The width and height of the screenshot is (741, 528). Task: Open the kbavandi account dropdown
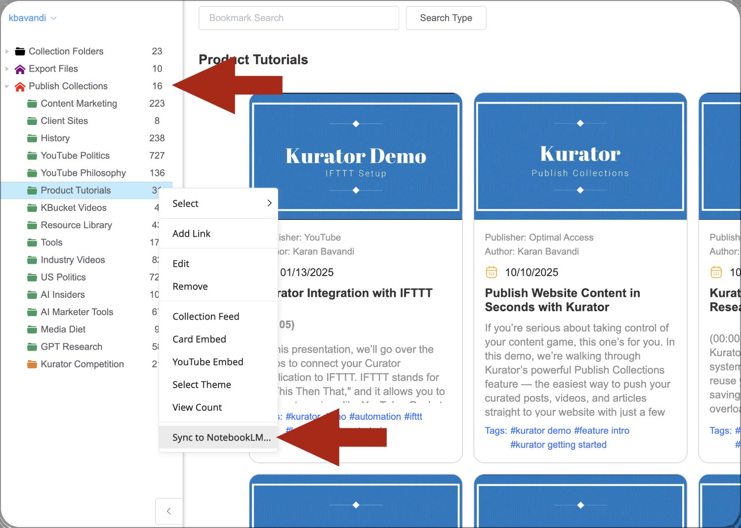[33, 18]
